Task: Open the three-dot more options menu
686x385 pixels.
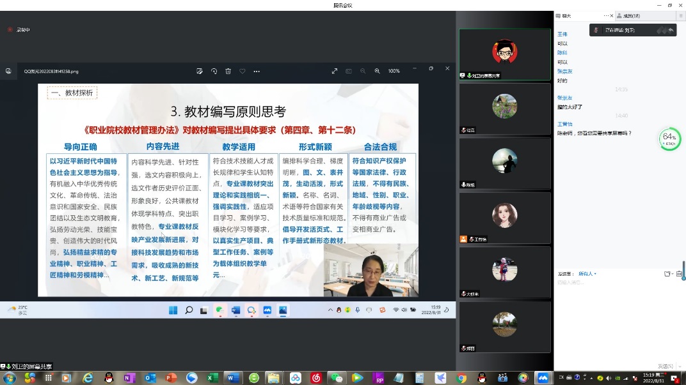Action: click(257, 71)
